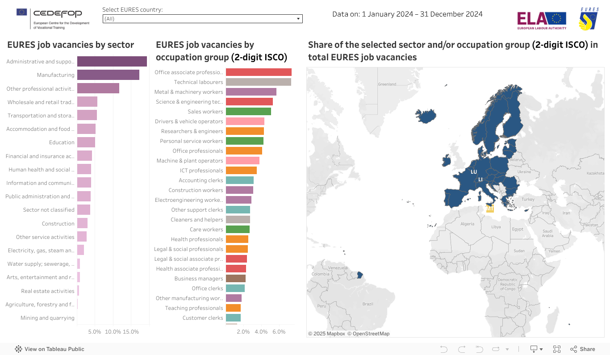
Task: Select the ICT professionals orange bar
Action: (241, 171)
